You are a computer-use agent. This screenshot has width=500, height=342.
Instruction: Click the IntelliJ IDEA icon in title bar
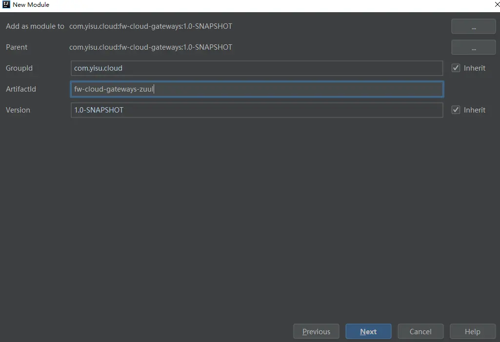click(x=6, y=5)
